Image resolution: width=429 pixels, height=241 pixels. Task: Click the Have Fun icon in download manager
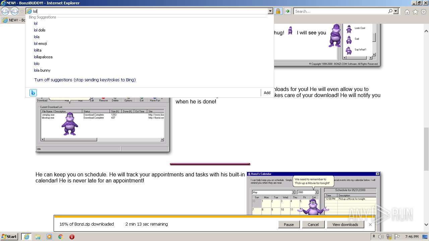(x=155, y=100)
